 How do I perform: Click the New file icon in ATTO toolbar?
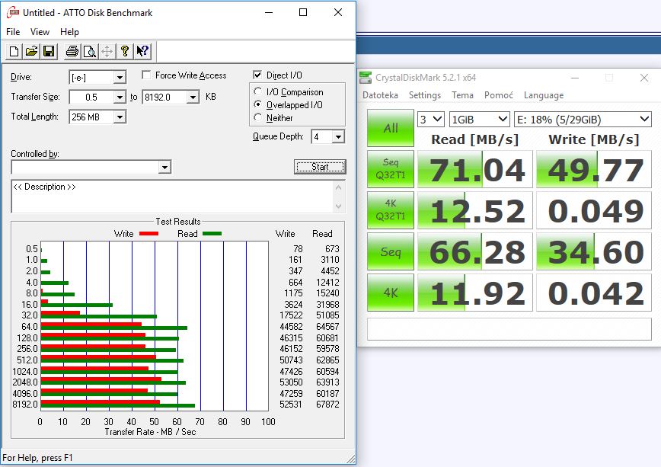(x=14, y=52)
